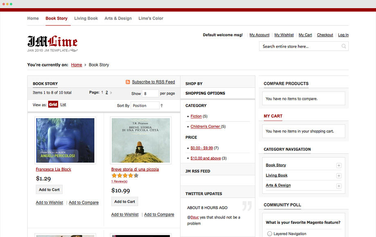Open Breve storia di una piccola title
The width and height of the screenshot is (376, 237).
(x=135, y=170)
